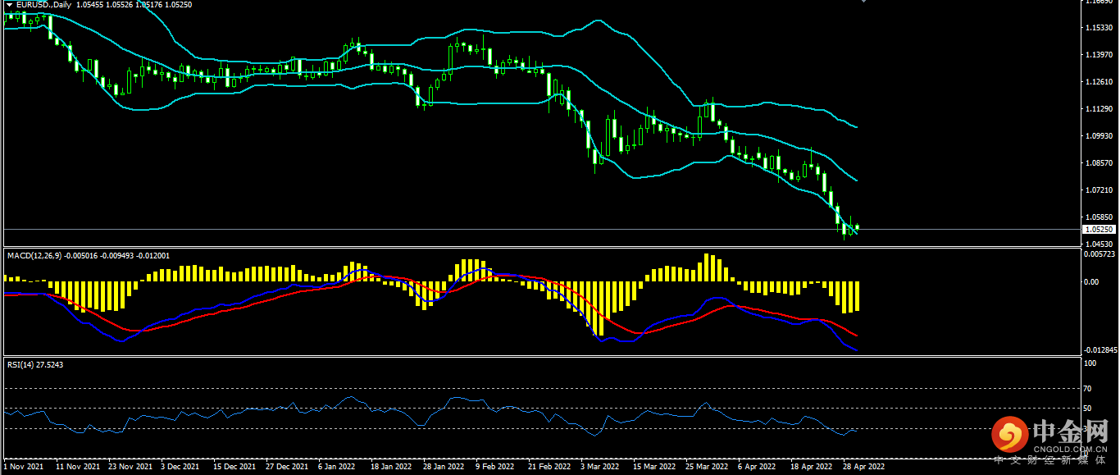This screenshot has height=475, width=1120.
Task: Click the RSI 50 level label
Action: tap(1088, 408)
